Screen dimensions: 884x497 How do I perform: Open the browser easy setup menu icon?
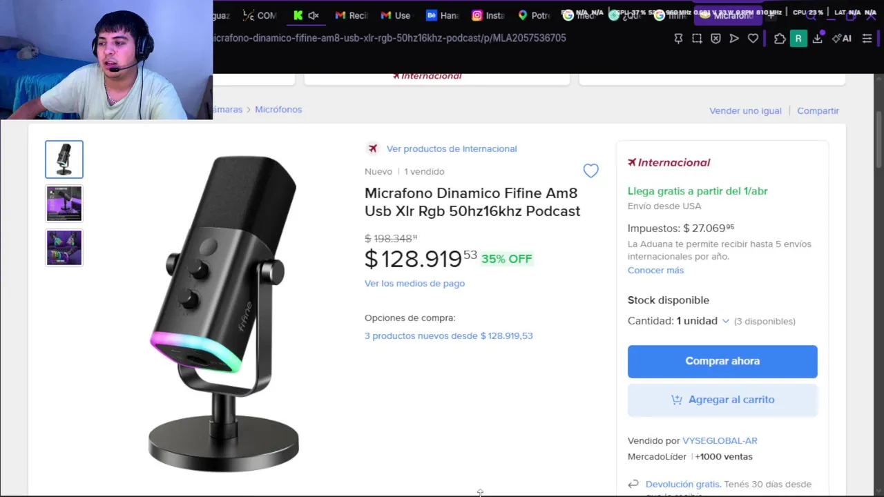click(x=867, y=39)
